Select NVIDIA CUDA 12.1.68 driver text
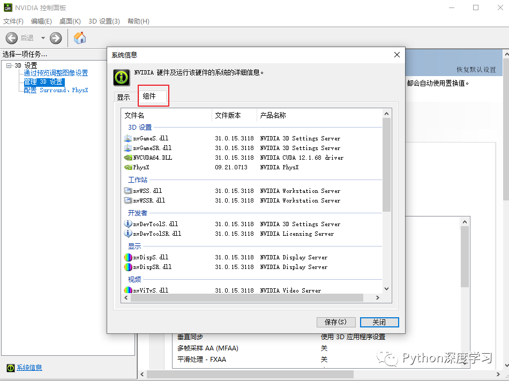 302,158
